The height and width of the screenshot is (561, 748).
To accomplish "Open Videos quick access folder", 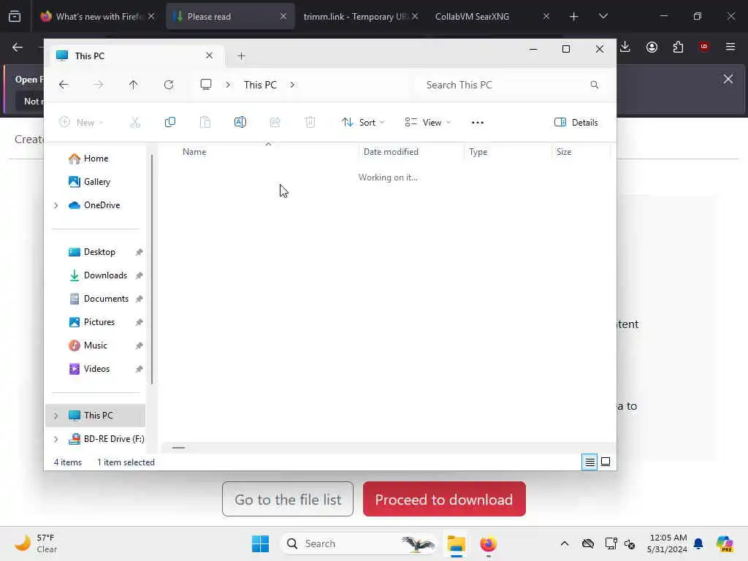I will coord(96,369).
